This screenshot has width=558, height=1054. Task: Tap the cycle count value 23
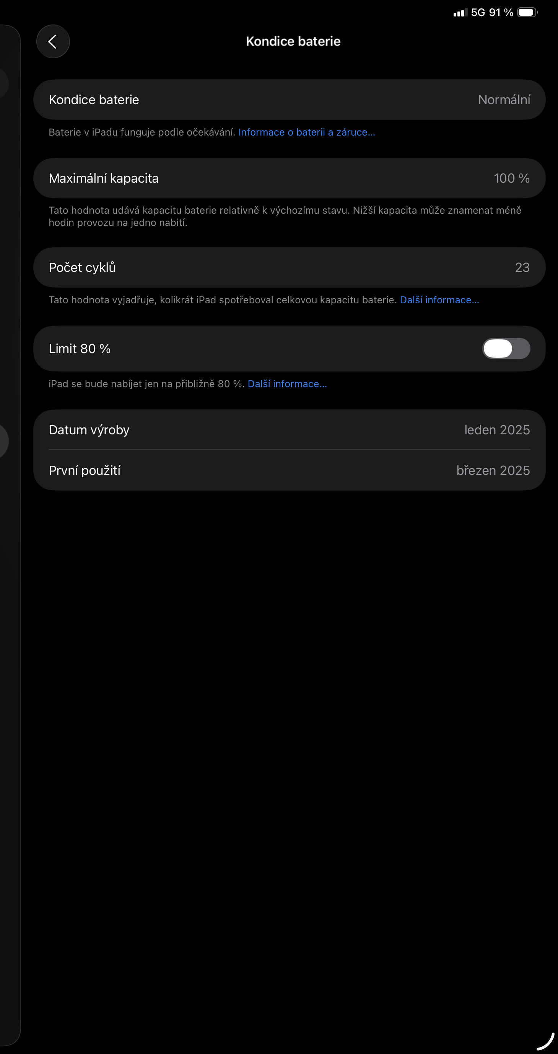coord(522,268)
